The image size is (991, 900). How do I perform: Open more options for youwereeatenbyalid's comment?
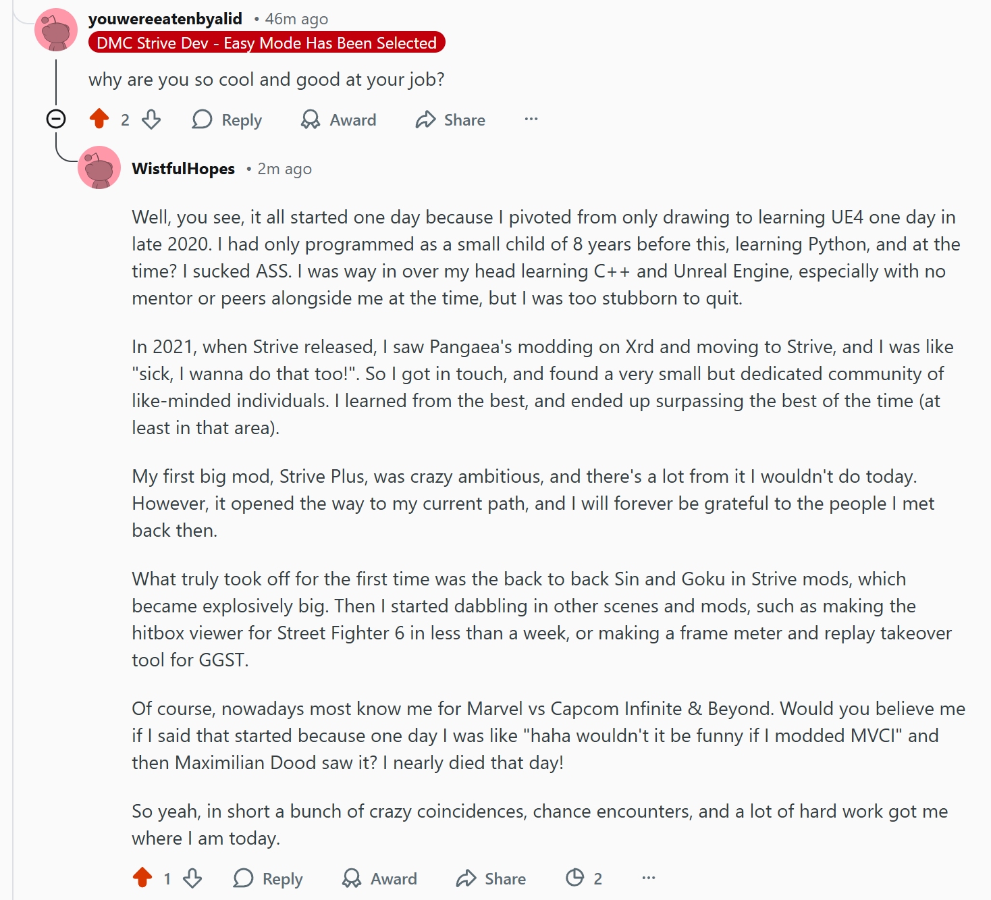point(531,120)
